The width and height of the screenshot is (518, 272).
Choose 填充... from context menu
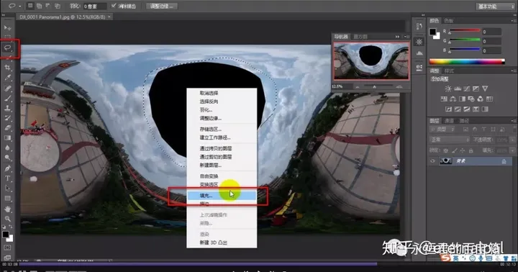pyautogui.click(x=222, y=196)
